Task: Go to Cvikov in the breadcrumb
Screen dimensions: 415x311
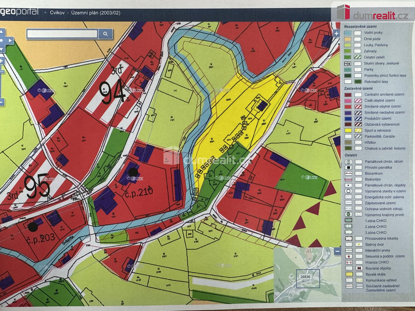Action: coord(57,13)
